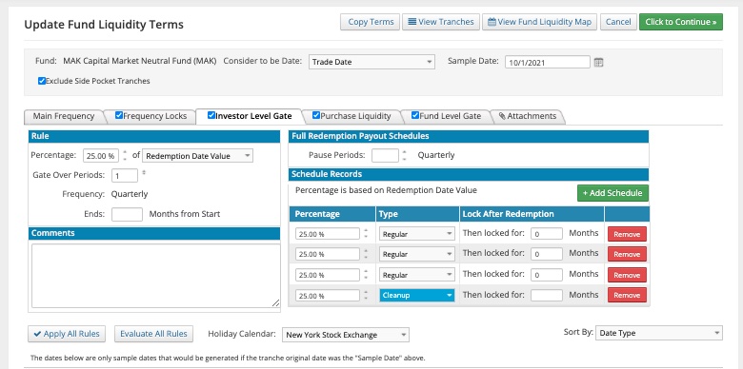Click the Add Schedule button
Image resolution: width=743 pixels, height=369 pixels.
(x=612, y=193)
